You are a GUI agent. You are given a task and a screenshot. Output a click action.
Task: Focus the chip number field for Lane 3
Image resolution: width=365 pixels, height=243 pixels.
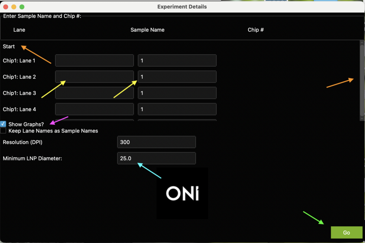click(177, 93)
